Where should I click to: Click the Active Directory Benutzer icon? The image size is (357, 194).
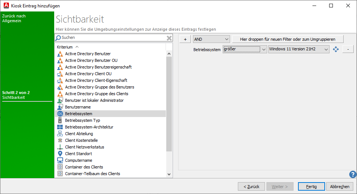point(60,54)
